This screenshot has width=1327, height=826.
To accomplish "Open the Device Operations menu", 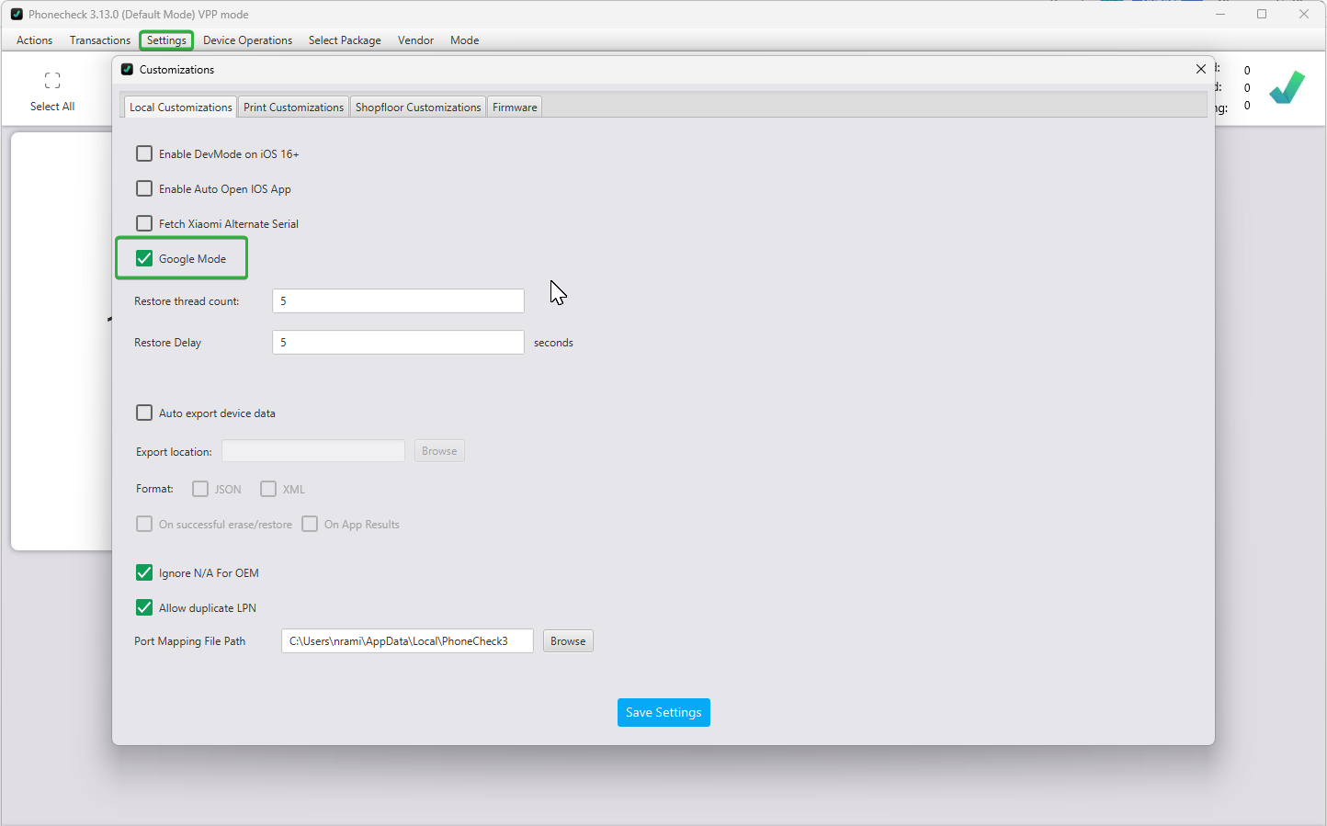I will [247, 40].
